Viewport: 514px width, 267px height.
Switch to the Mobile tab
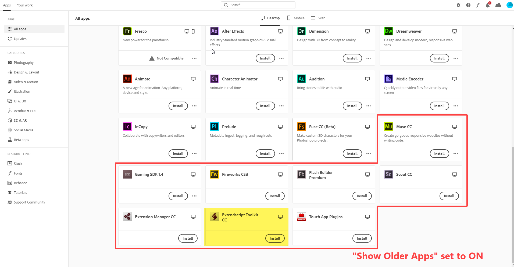(295, 18)
